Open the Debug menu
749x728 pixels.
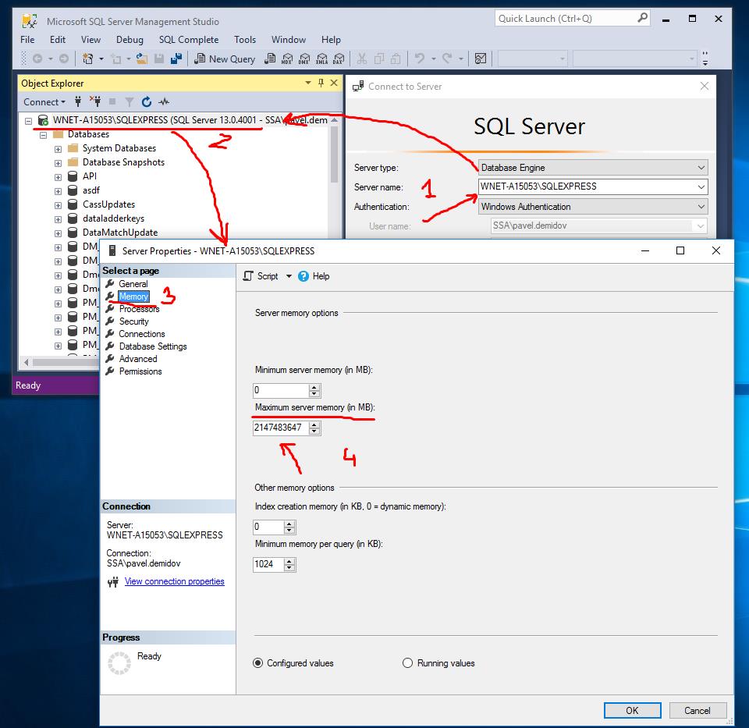point(130,40)
